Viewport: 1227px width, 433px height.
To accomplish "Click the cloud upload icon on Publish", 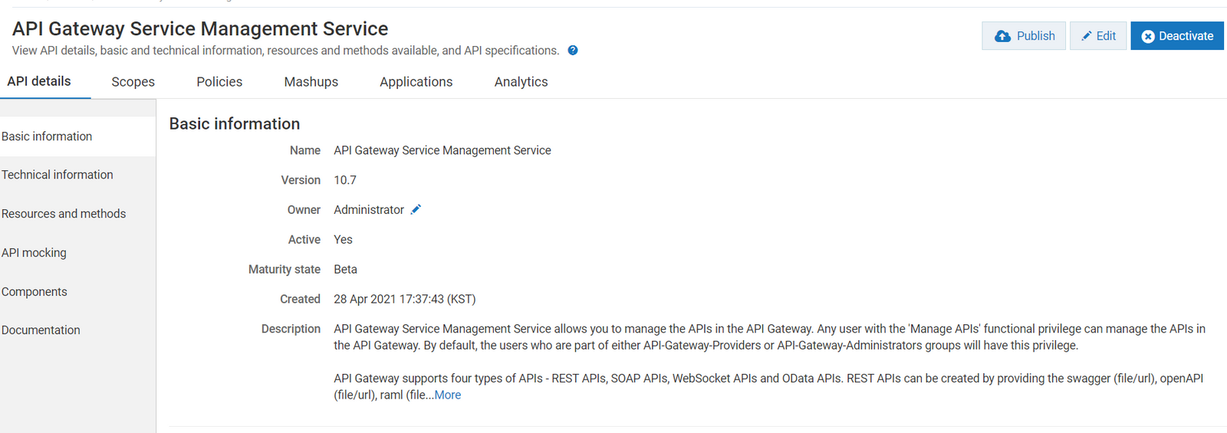I will click(1002, 36).
